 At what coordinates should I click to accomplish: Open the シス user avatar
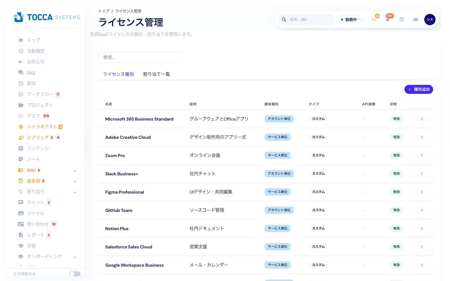coord(430,19)
